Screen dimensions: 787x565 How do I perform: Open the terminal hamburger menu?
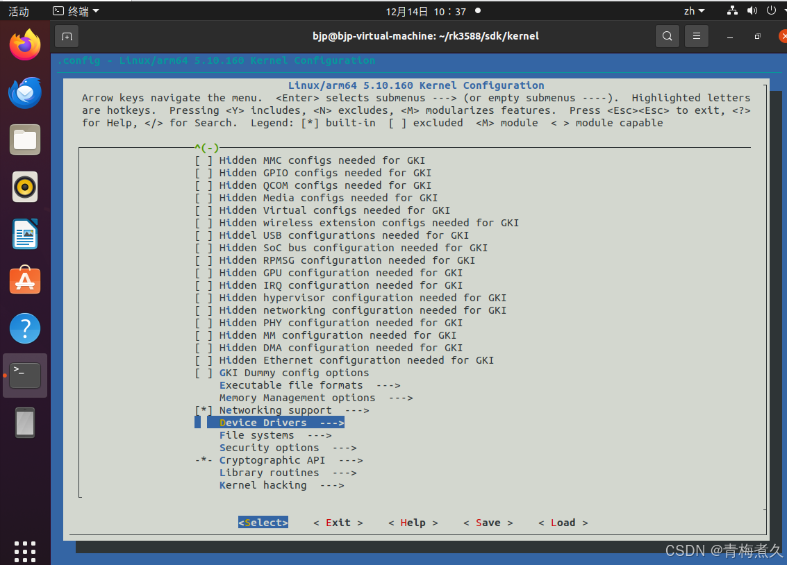696,36
